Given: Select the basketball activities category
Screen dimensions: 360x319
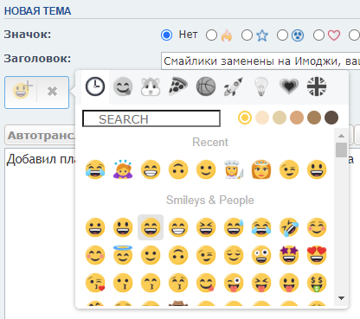Looking at the screenshot, I should pos(206,86).
